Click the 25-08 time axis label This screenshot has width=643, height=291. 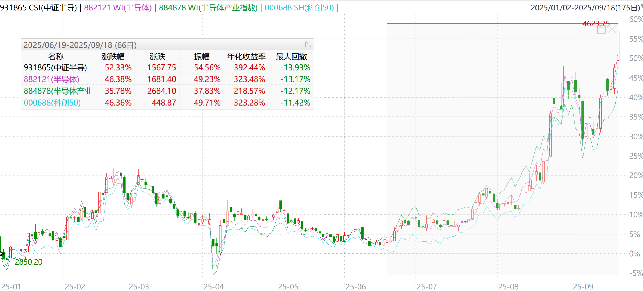(508, 286)
